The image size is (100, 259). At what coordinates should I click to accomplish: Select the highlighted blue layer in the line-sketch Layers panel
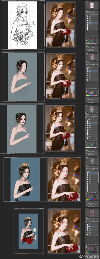point(92,23)
